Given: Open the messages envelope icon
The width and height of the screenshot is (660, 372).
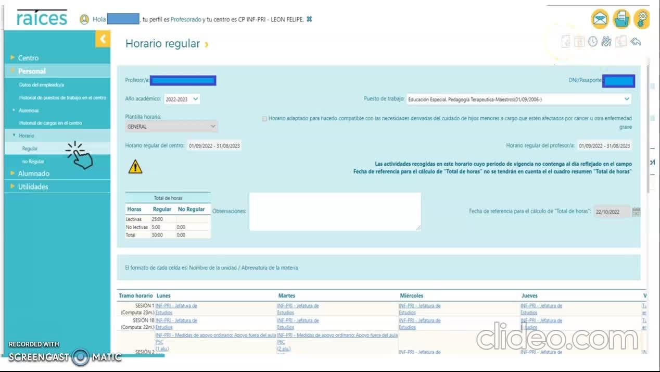Looking at the screenshot, I should [x=600, y=20].
